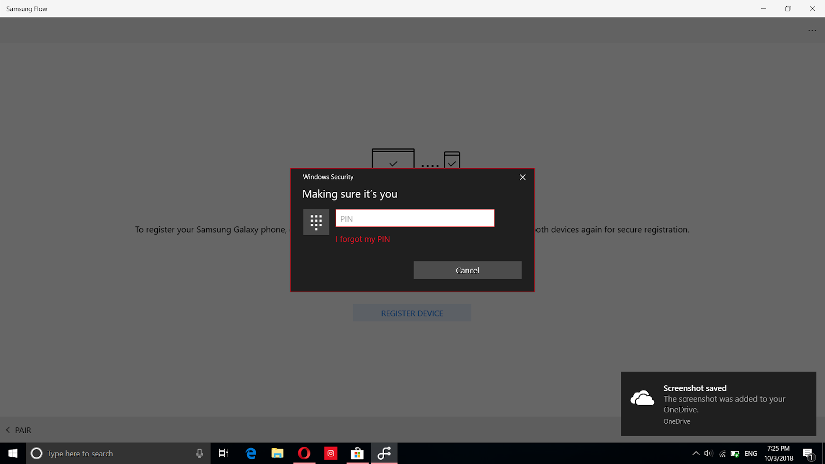Open the Wi-Fi network tray icon
The height and width of the screenshot is (464, 825).
point(722,454)
